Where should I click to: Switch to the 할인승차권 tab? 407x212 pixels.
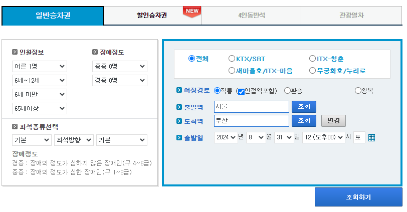152,16
